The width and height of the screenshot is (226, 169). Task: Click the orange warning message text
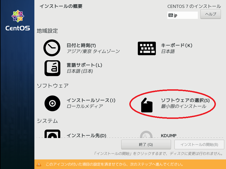pyautogui.click(x=115, y=164)
